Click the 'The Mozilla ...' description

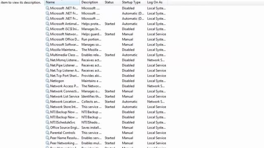click(92, 50)
